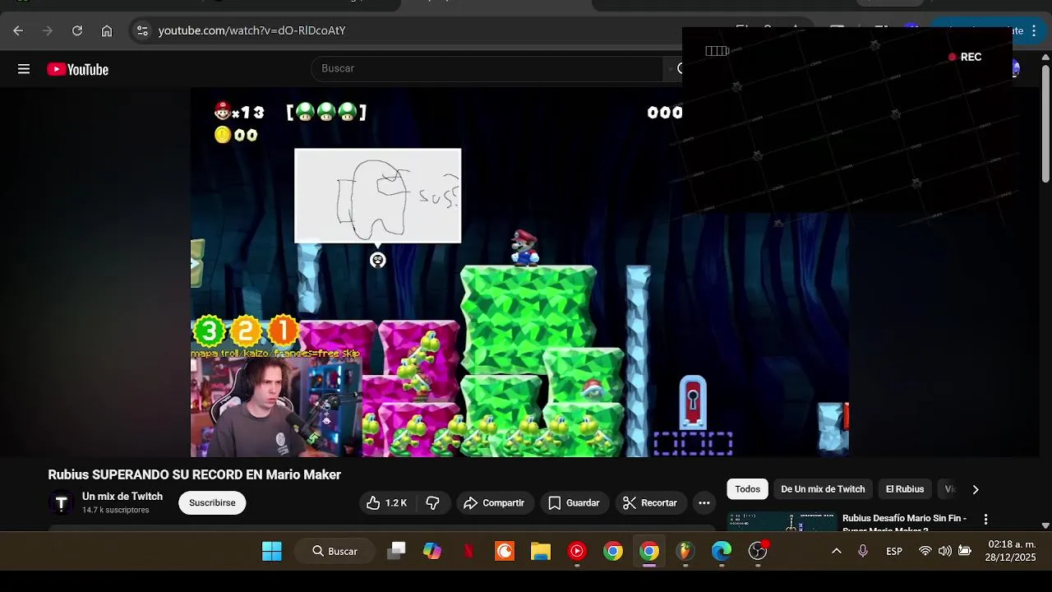Screen dimensions: 1052x592
Task: Click the Mario Maker video player
Action: (x=519, y=272)
